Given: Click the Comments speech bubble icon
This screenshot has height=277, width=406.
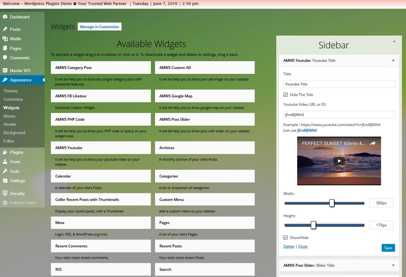Looking at the screenshot, I should (x=5, y=58).
